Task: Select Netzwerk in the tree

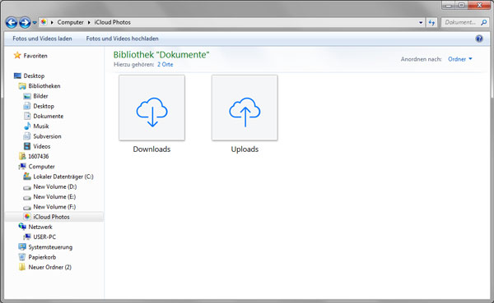Action: 40,227
